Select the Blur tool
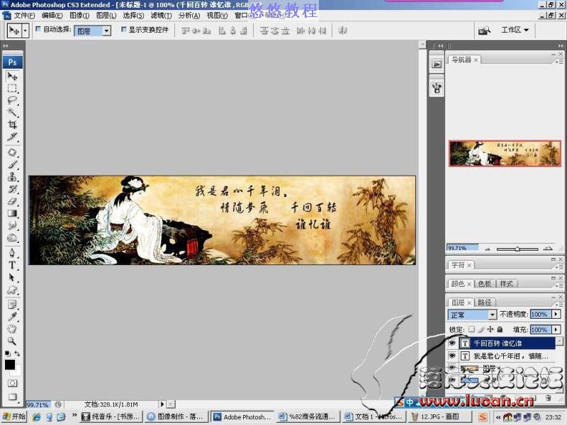Viewport: 567px width, 425px height. 12,225
